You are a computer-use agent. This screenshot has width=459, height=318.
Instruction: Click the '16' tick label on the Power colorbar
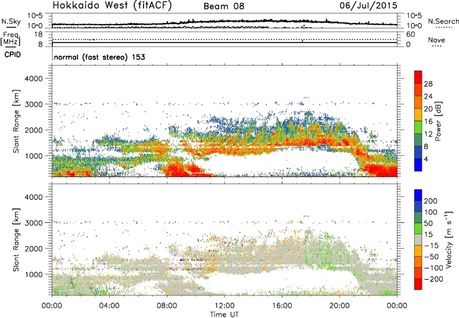(428, 122)
